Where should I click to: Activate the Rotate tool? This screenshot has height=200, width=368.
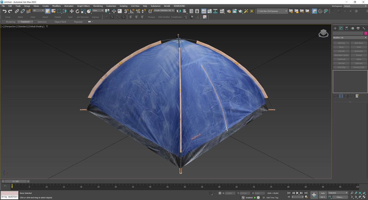point(77,11)
